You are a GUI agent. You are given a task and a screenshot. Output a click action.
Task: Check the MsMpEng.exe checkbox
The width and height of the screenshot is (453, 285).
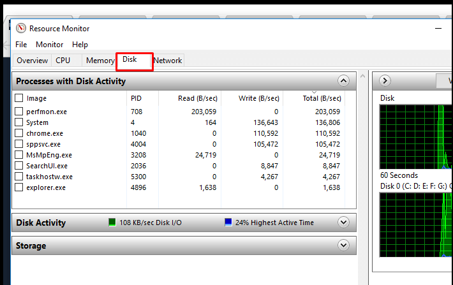click(x=19, y=155)
